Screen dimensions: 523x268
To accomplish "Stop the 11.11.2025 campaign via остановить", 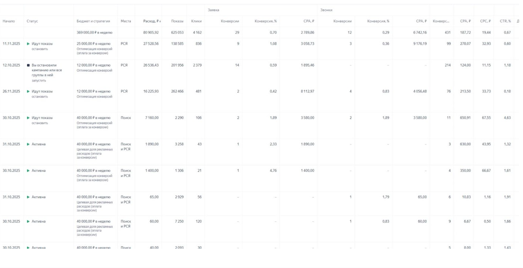I will 40,49.
